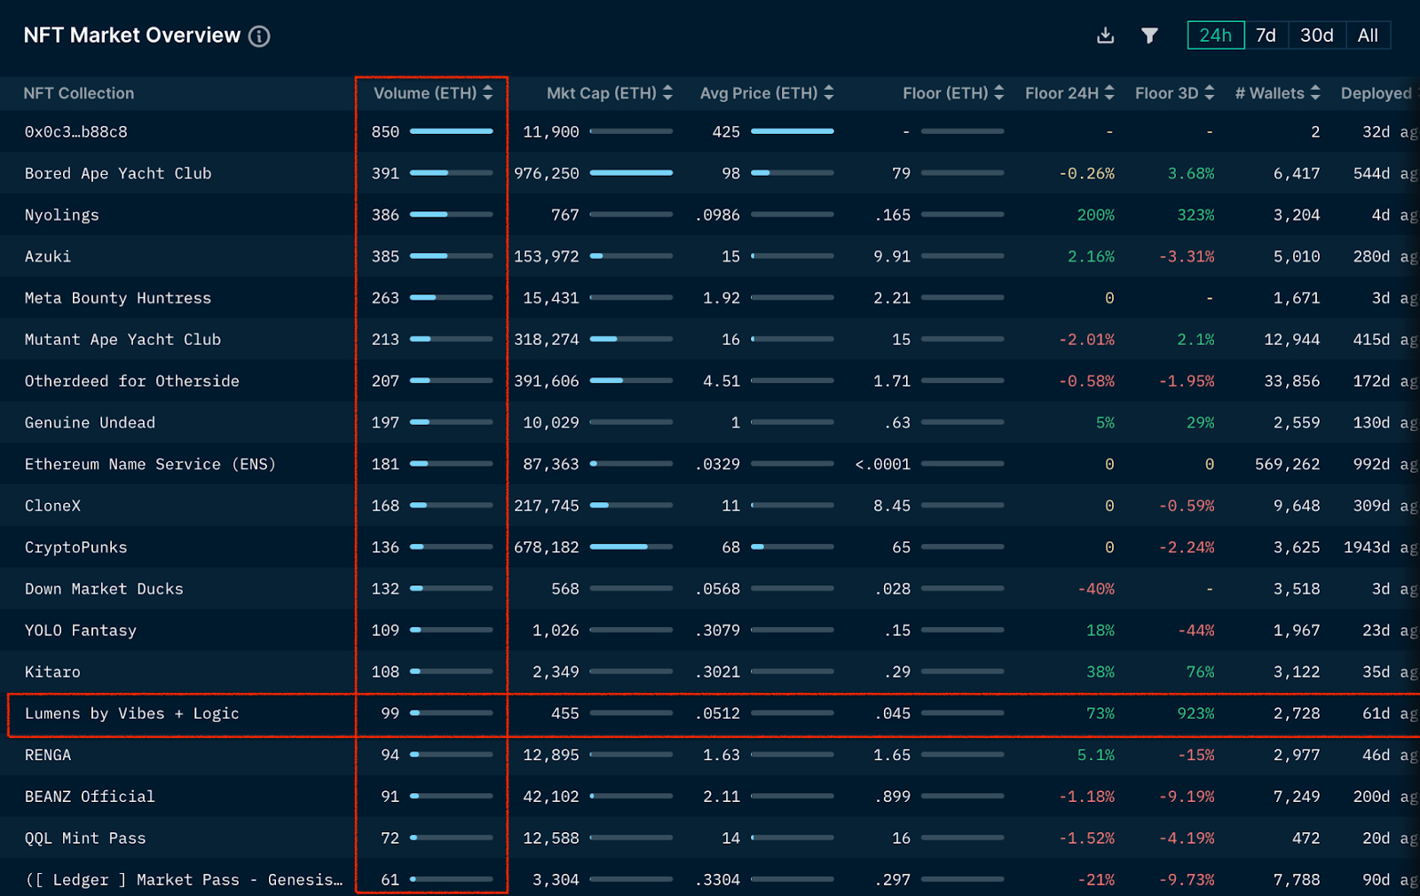Click Floor 3D value 923% for Lumens
The height and width of the screenshot is (896, 1420).
coord(1195,714)
